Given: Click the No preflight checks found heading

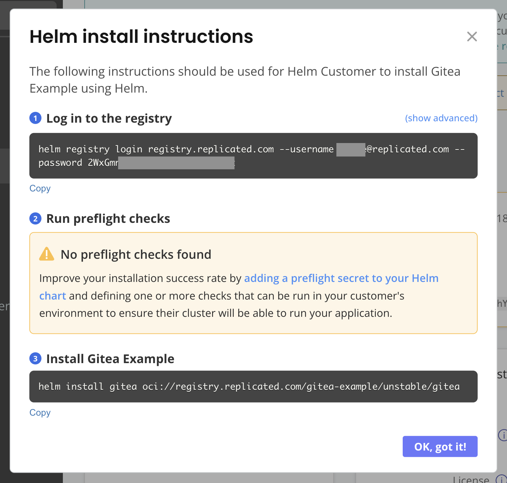Looking at the screenshot, I should (136, 254).
